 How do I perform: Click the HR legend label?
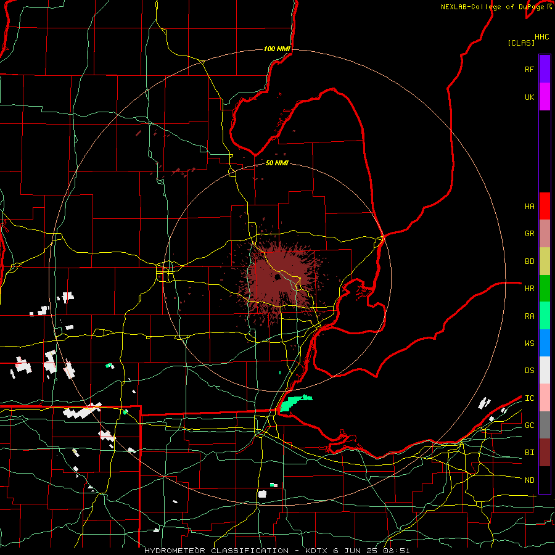coord(529,289)
